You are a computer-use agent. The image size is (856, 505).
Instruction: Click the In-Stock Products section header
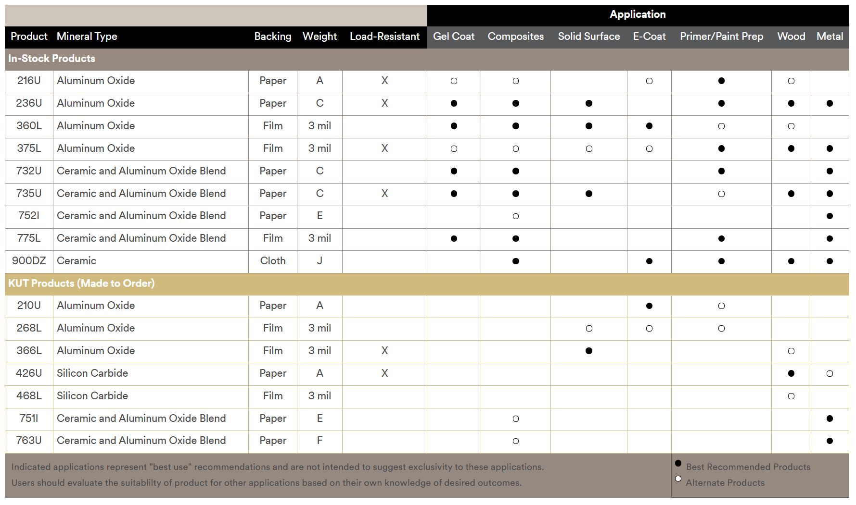[51, 59]
